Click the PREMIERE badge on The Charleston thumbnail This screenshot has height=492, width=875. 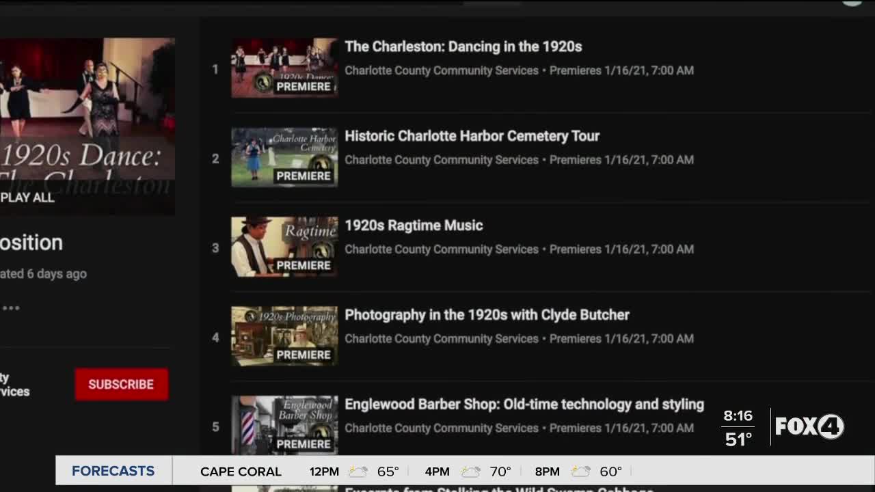pyautogui.click(x=304, y=87)
